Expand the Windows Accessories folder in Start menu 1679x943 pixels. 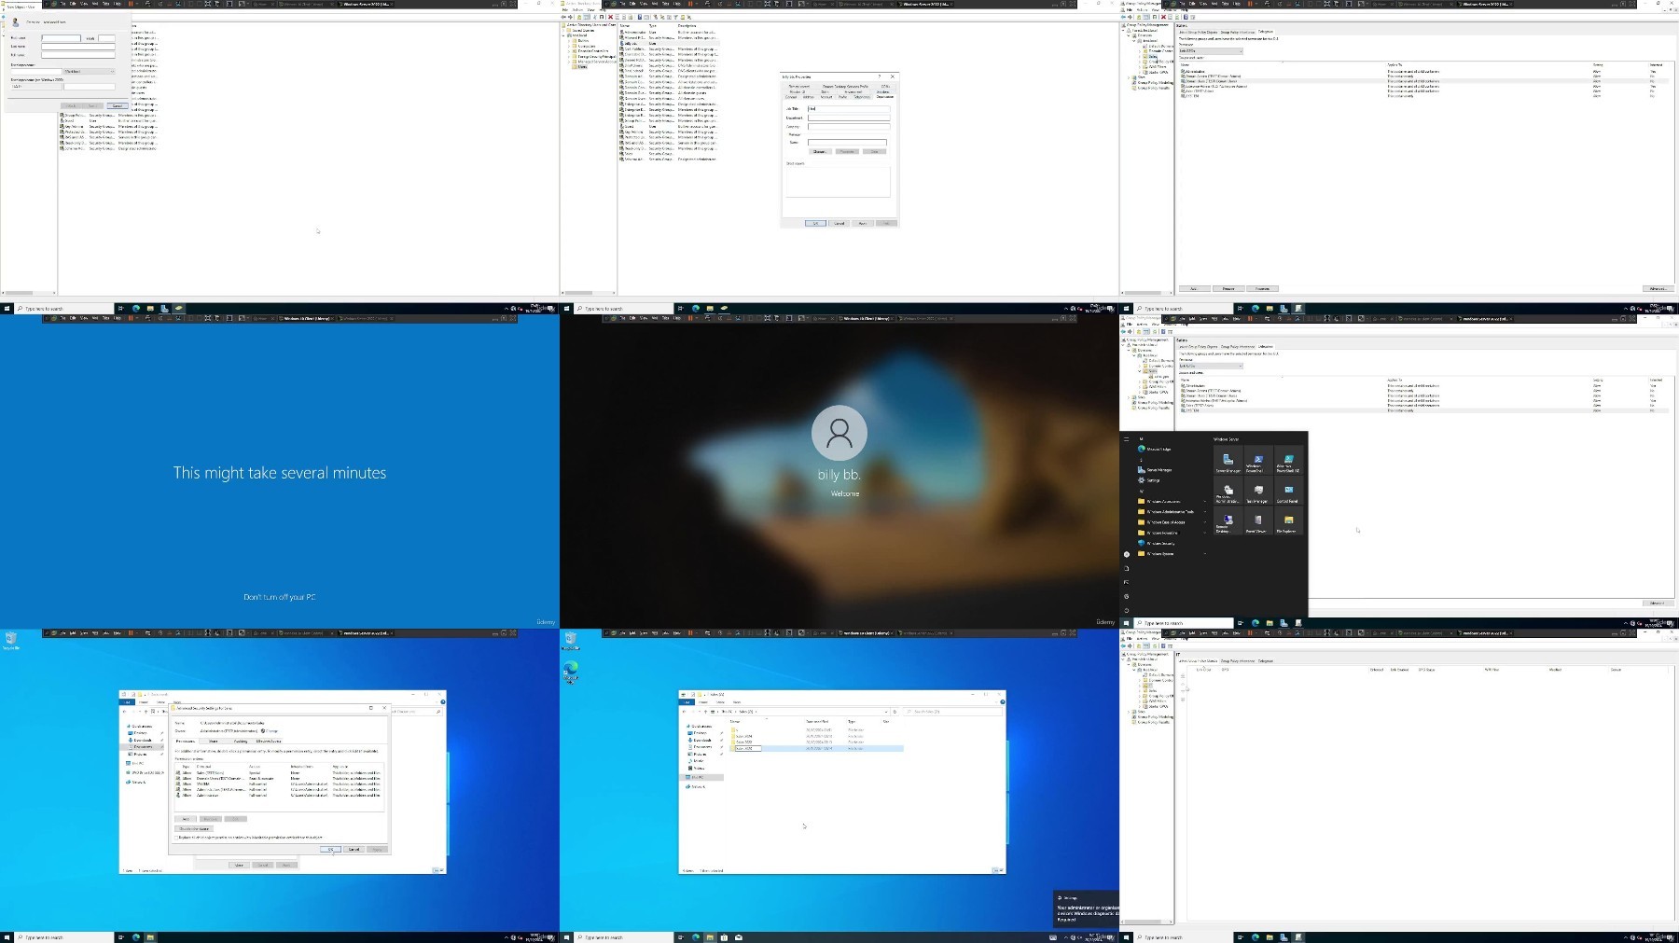click(x=1172, y=502)
